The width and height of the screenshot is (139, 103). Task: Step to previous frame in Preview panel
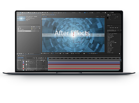pyautogui.click(x=112, y=28)
